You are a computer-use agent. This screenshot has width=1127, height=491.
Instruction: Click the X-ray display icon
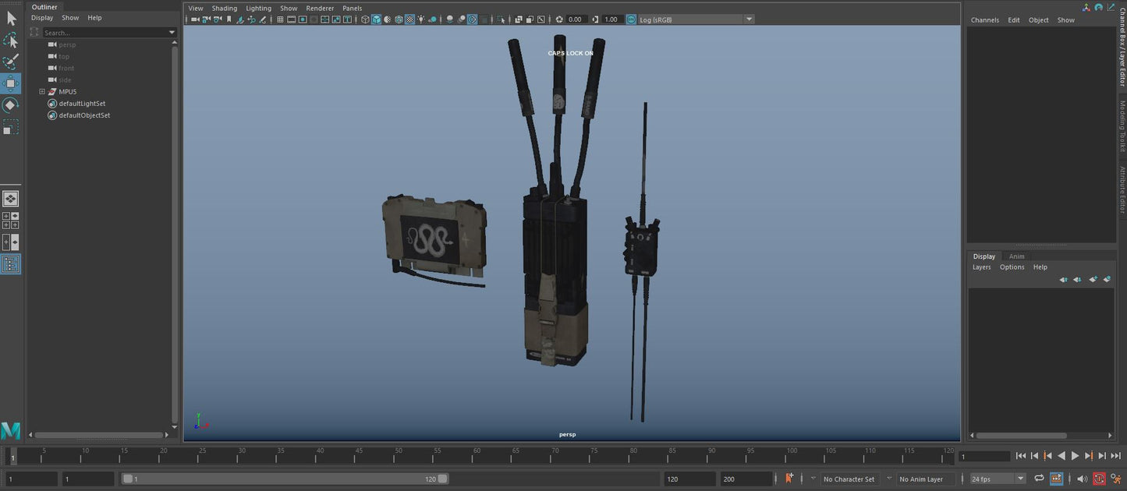tap(473, 19)
